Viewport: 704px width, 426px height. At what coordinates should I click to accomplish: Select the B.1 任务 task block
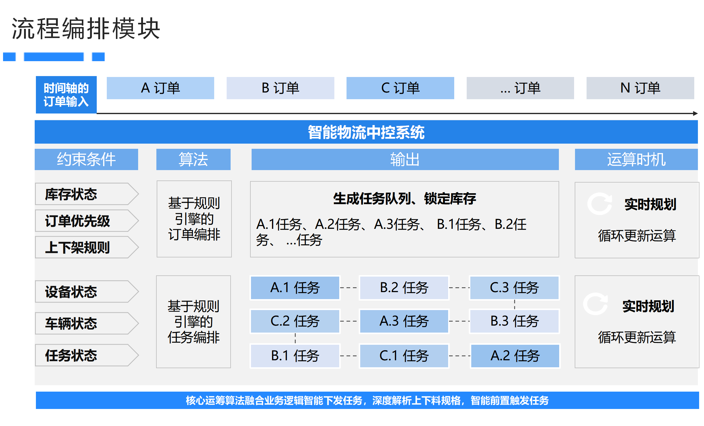coord(295,356)
